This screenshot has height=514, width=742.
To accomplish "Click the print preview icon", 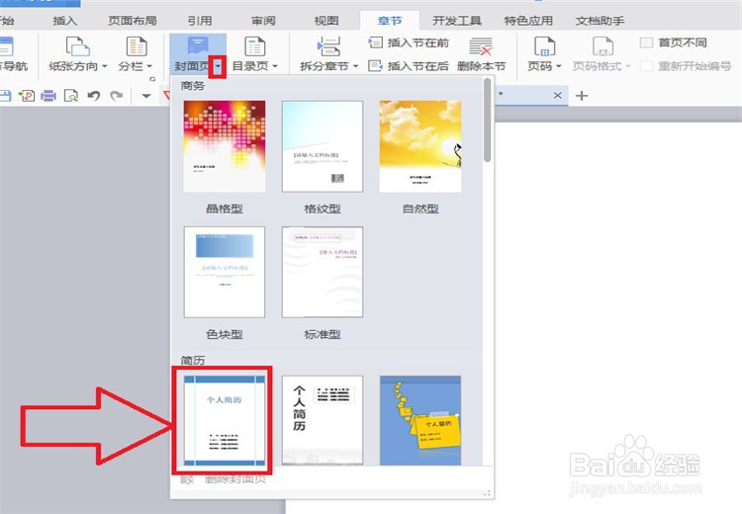I will click(71, 96).
